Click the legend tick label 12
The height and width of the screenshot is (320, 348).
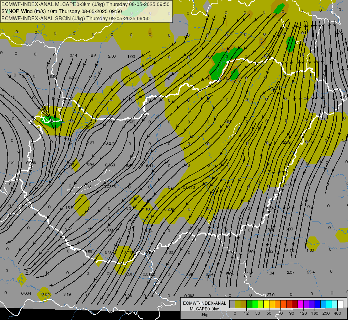[x=246, y=313]
